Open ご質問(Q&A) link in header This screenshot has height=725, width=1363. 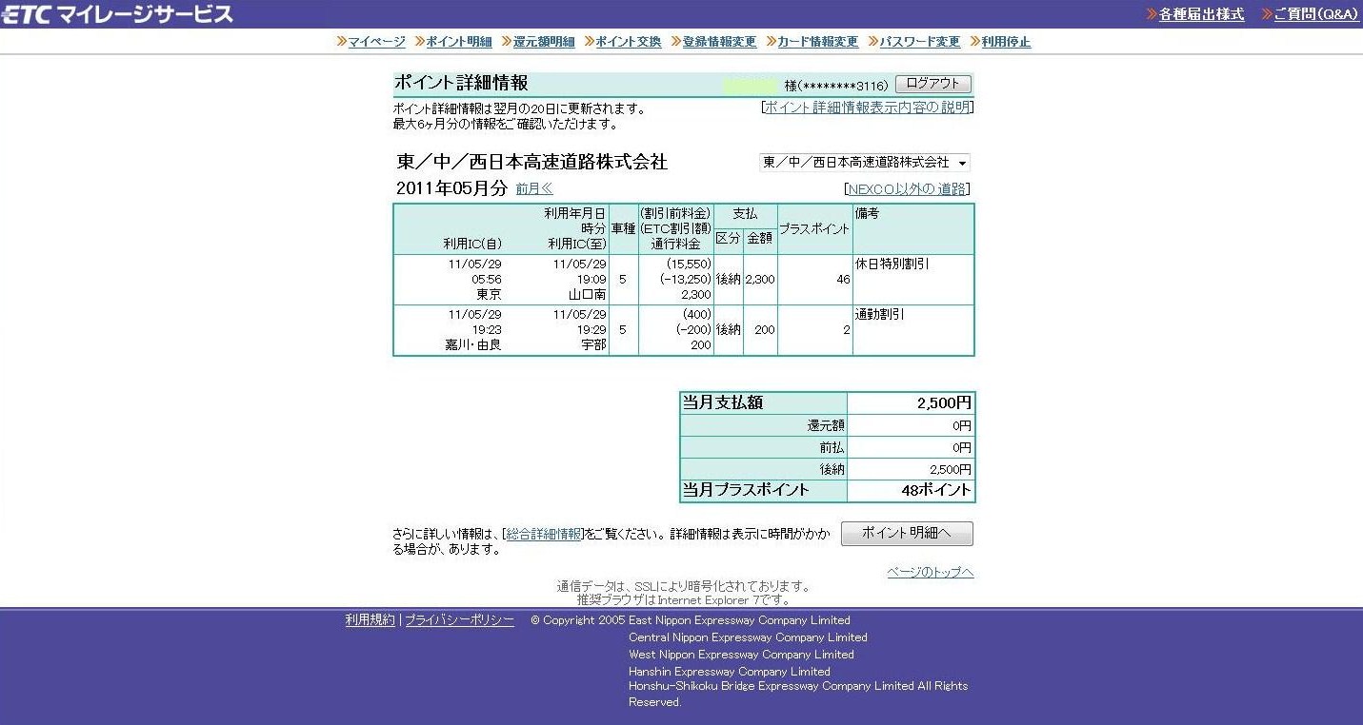(1315, 14)
